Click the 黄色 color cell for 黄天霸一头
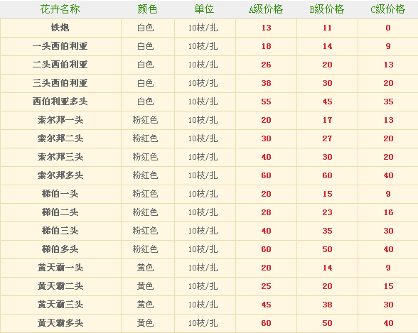The image size is (418, 333). pyautogui.click(x=145, y=268)
